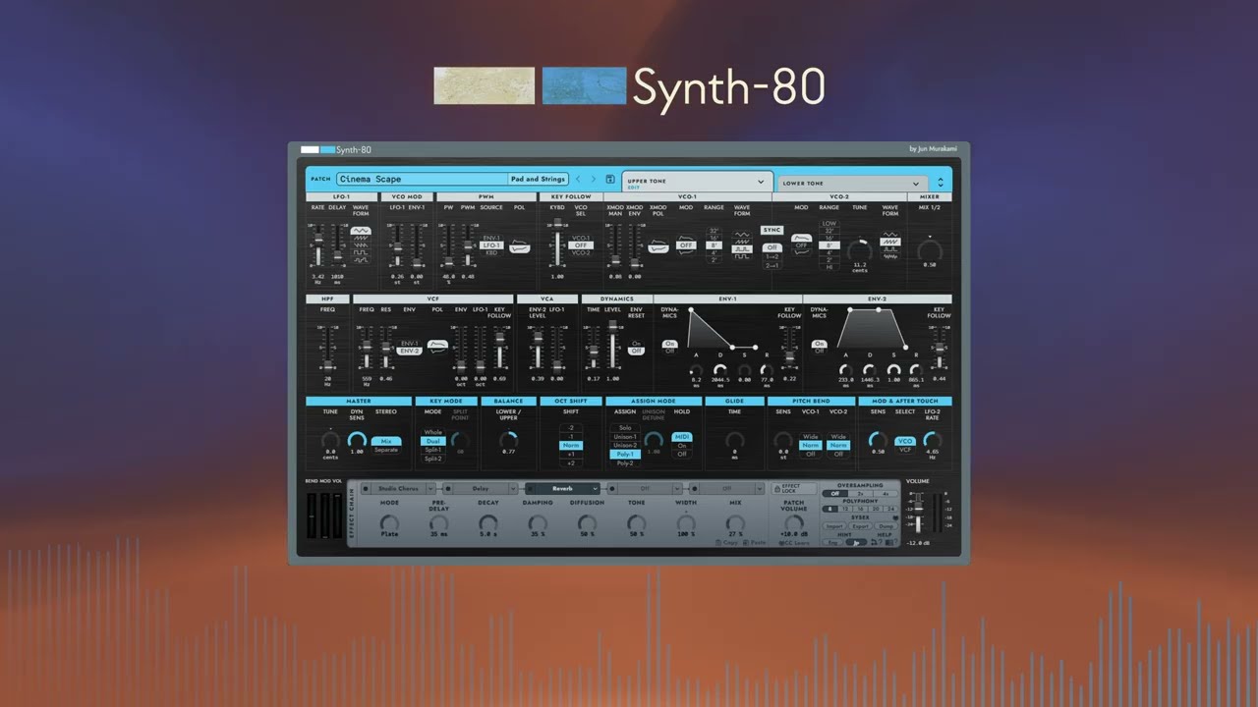Screen dimensions: 1258x707
Task: Set Polyphony to 16
Action: [860, 509]
